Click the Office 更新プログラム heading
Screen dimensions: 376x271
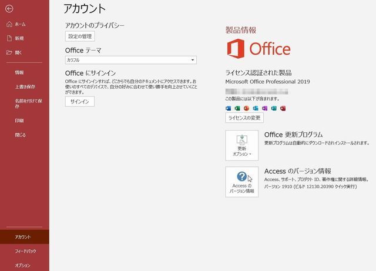pos(293,135)
